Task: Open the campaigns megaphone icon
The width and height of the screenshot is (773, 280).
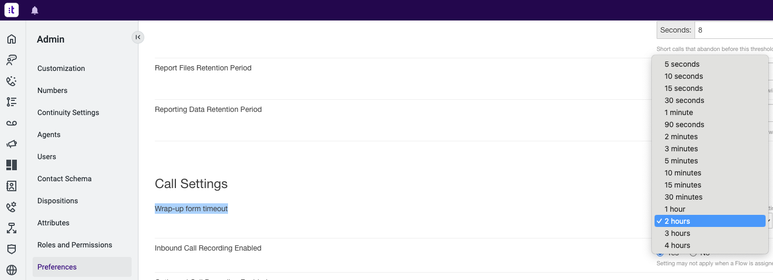Action: pos(12,144)
